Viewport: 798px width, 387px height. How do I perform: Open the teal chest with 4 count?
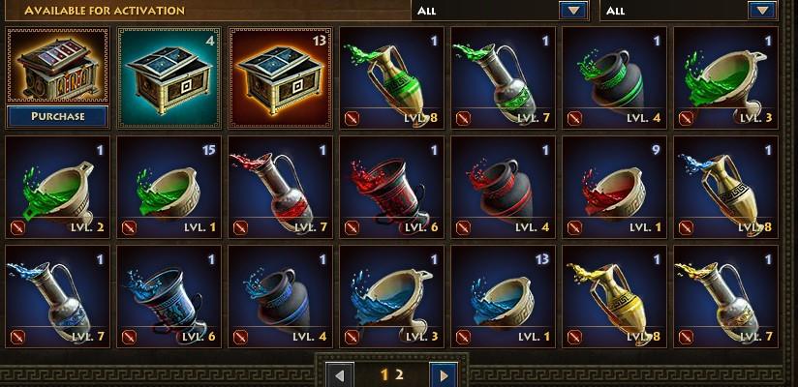[x=169, y=77]
